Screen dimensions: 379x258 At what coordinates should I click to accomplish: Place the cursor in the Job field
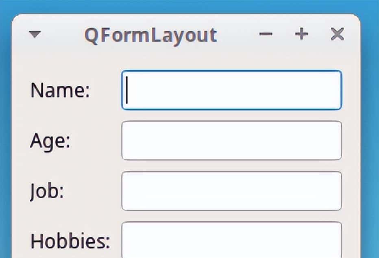coord(232,190)
